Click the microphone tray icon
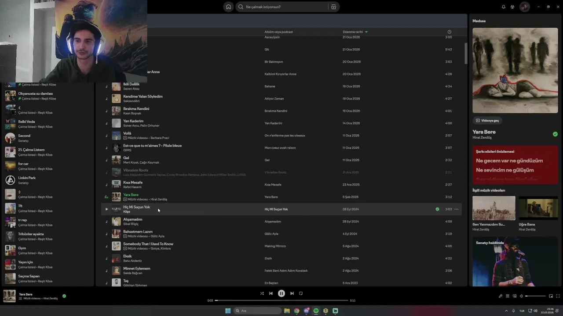 513,311
